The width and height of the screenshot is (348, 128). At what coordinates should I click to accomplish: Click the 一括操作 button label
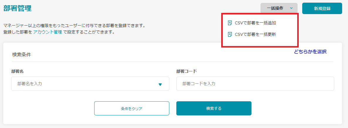click(x=275, y=8)
